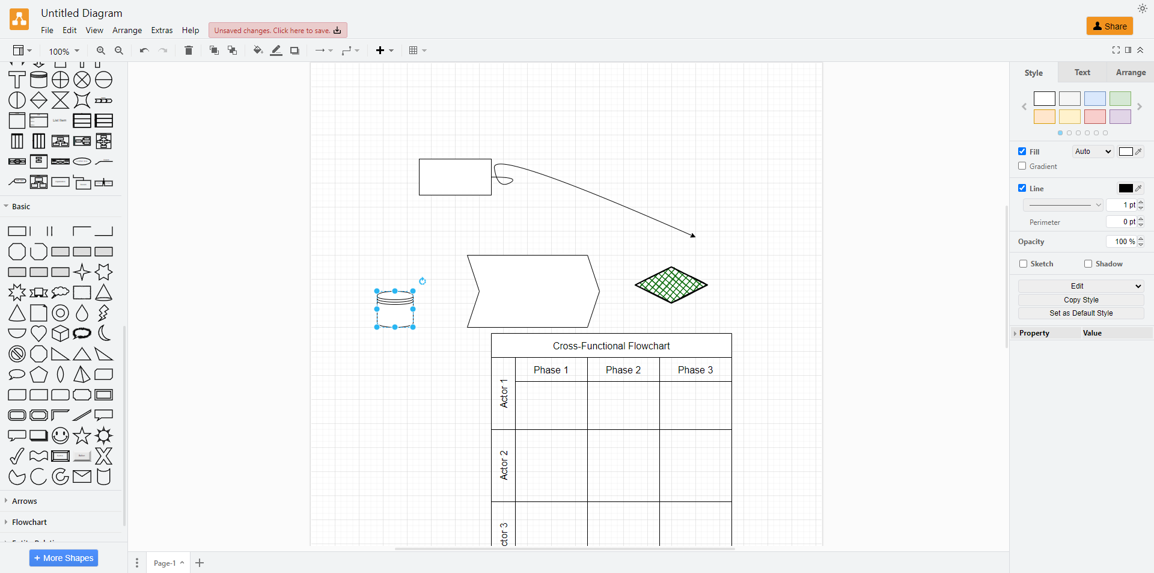Open the fill color bucket tool
The height and width of the screenshot is (573, 1154).
(258, 51)
